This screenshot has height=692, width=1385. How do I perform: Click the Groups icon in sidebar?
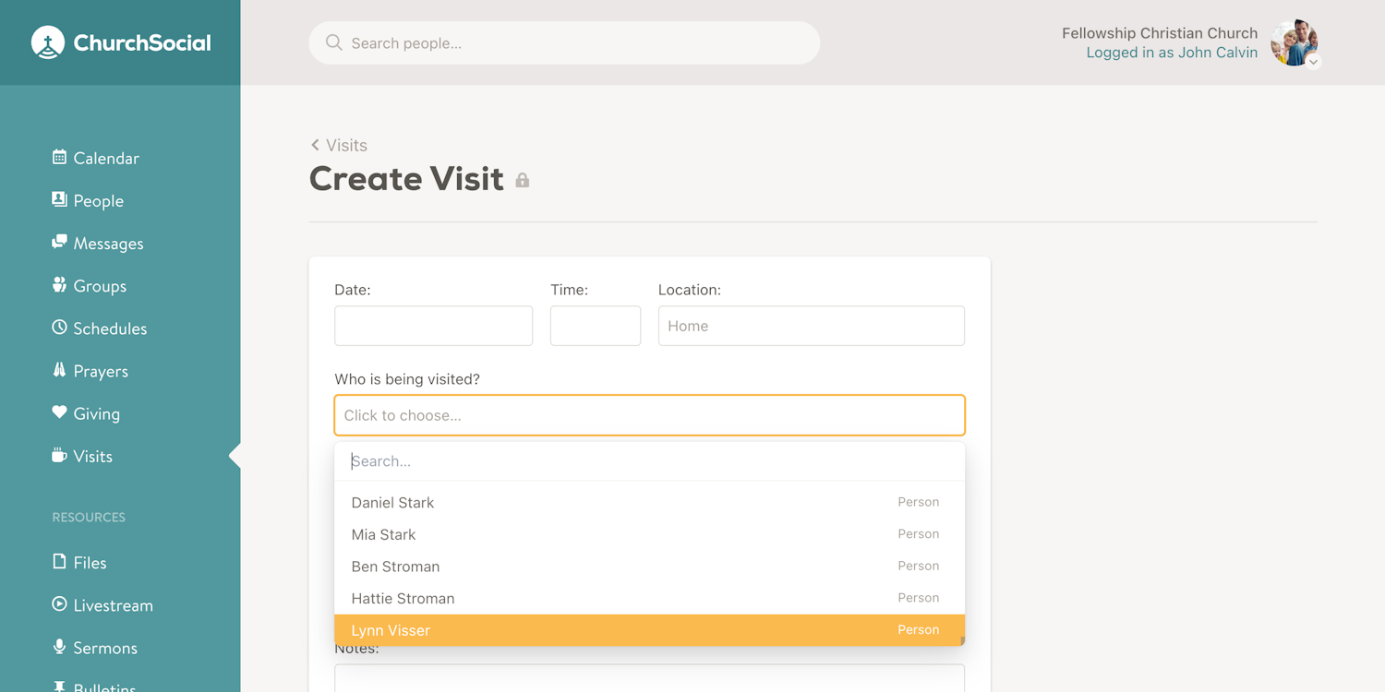tap(59, 284)
